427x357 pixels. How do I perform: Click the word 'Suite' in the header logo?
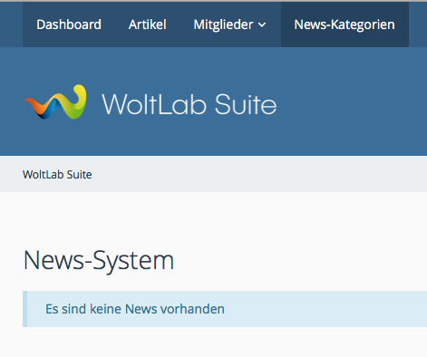[x=246, y=104]
